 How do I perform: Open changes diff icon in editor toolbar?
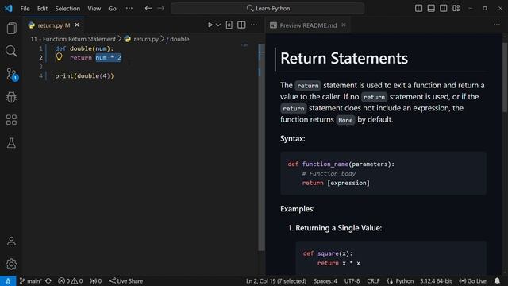coord(229,25)
